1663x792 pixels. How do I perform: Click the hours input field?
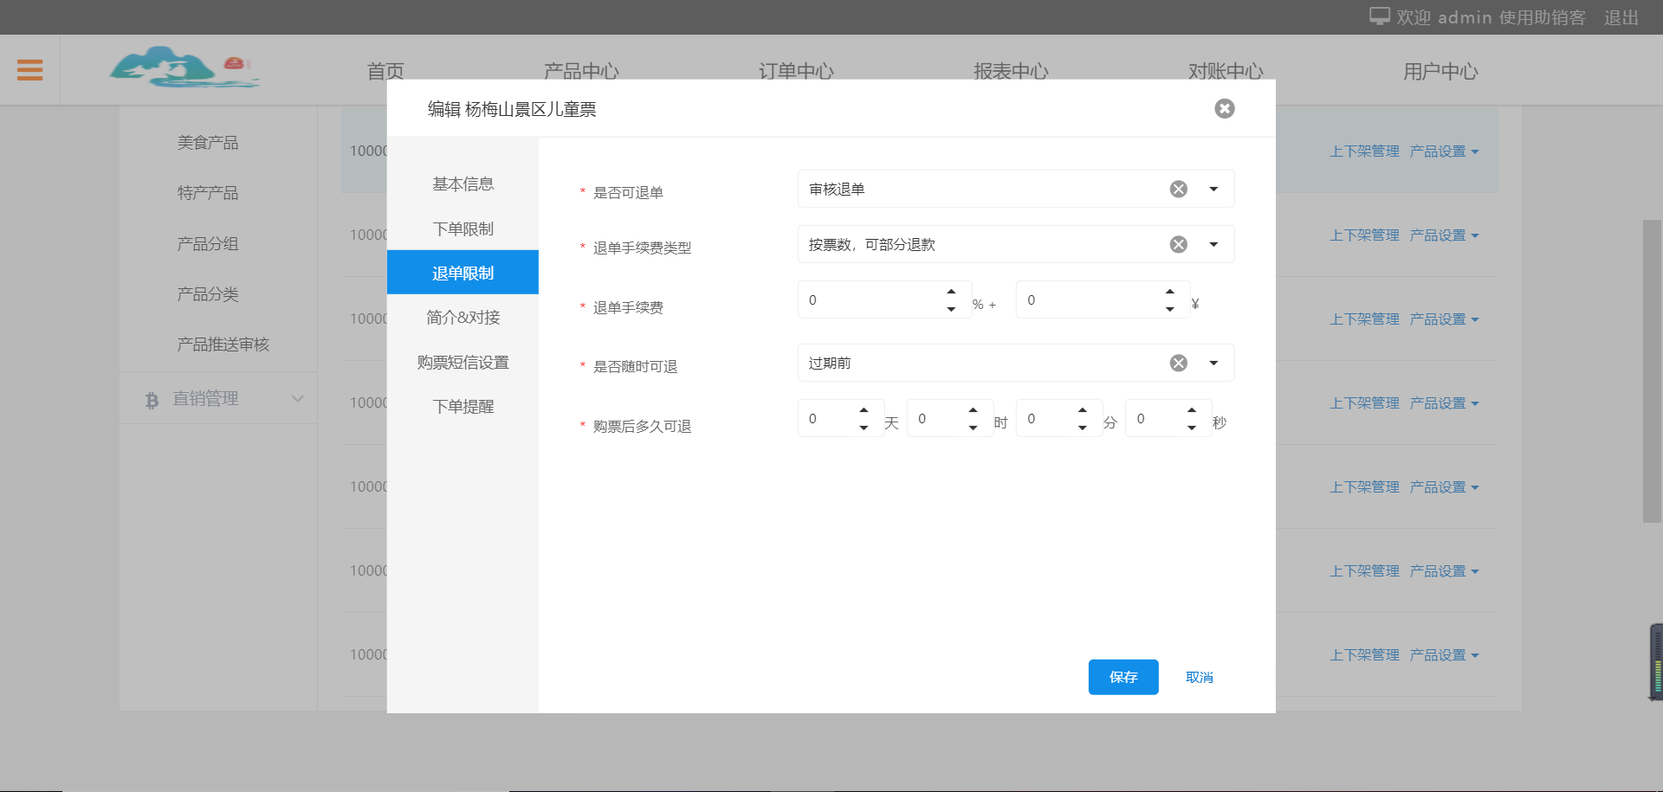point(935,418)
